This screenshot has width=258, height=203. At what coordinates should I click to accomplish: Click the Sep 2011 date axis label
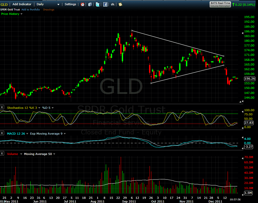click(129, 201)
